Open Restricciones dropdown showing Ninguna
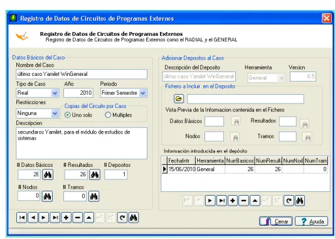Image resolution: width=335 pixels, height=239 pixels. pos(55,113)
